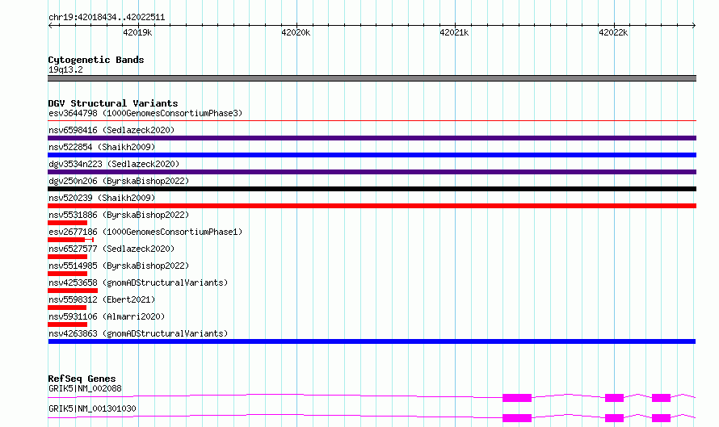Click the first magenta exon of NM_002088
Image resolution: width=719 pixels, height=427 pixels.
(x=517, y=398)
